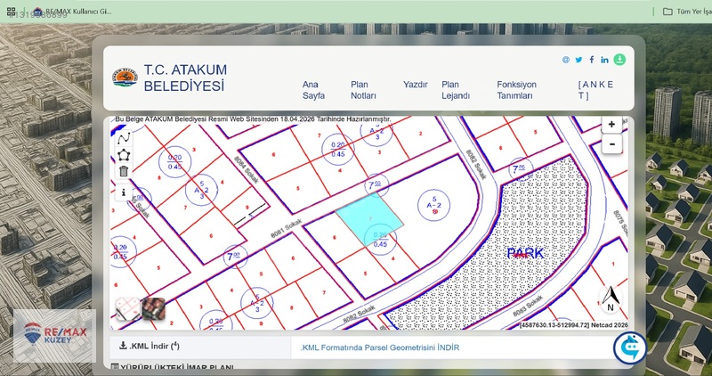Open the map info 'i' tool

pyautogui.click(x=124, y=192)
